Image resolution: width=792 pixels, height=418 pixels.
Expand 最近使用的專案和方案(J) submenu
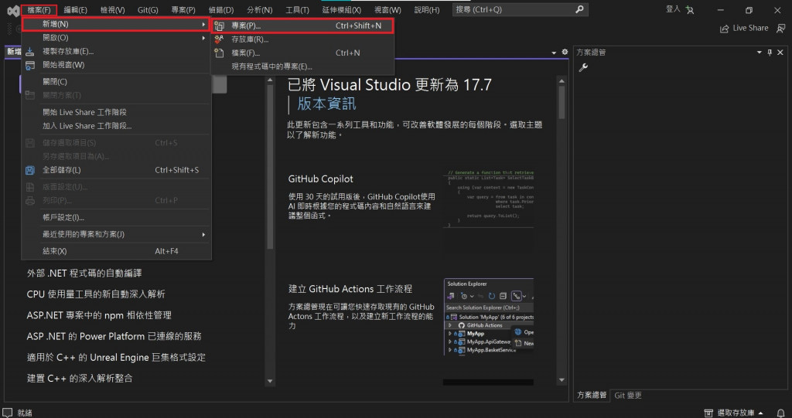tap(117, 234)
